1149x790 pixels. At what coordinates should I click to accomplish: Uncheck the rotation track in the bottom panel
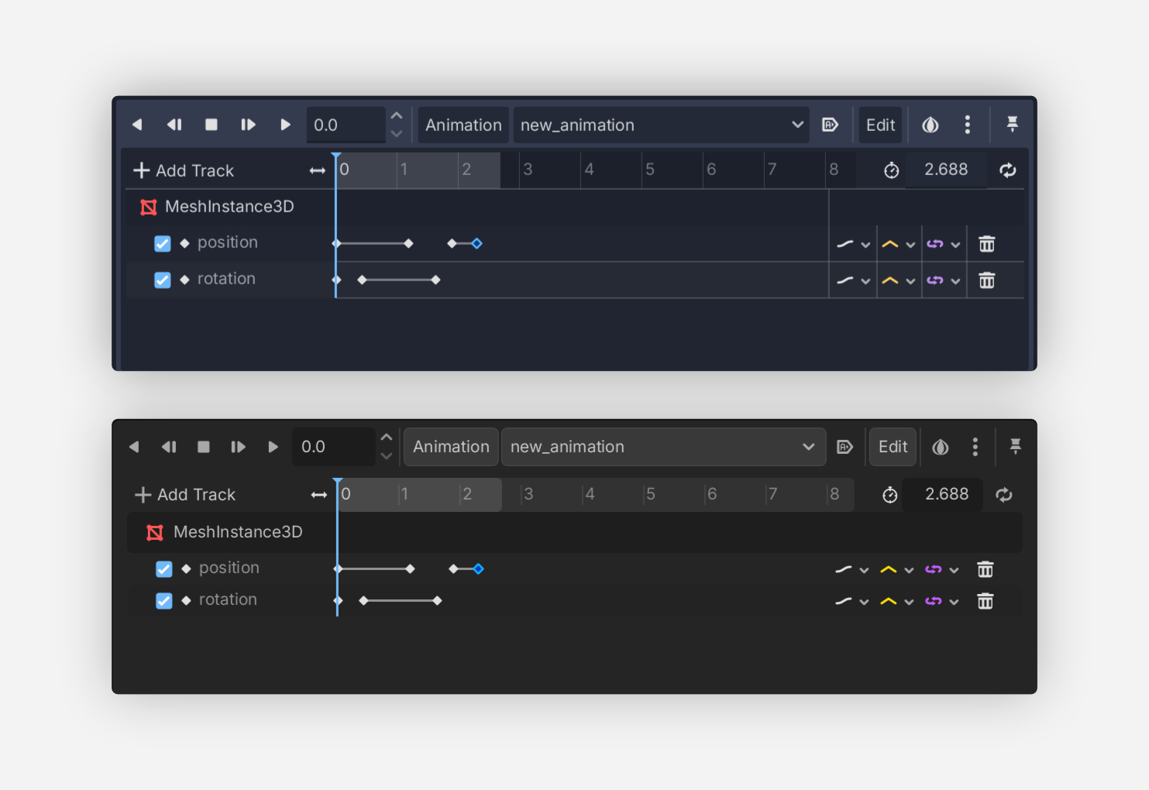[x=164, y=601]
